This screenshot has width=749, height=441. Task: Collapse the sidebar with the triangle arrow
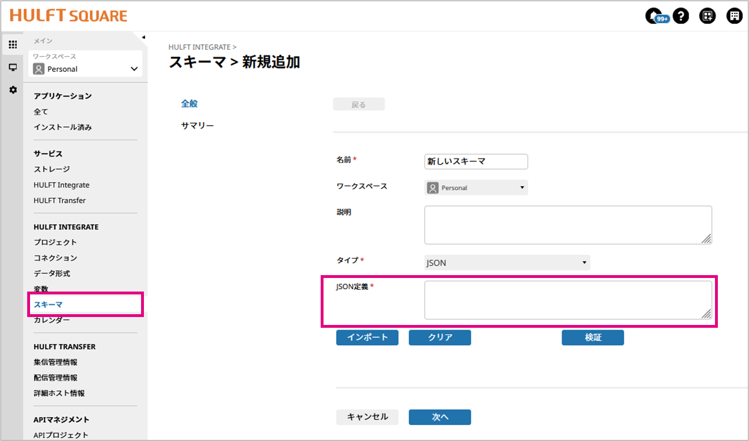(x=143, y=37)
